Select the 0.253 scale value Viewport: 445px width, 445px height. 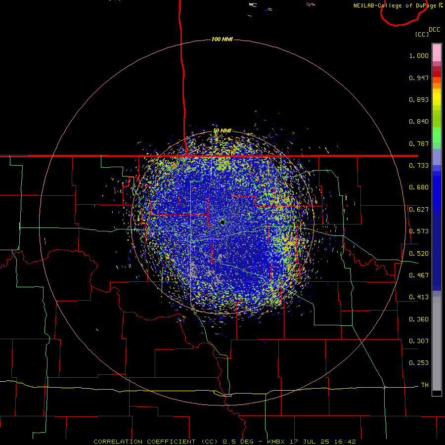419,363
